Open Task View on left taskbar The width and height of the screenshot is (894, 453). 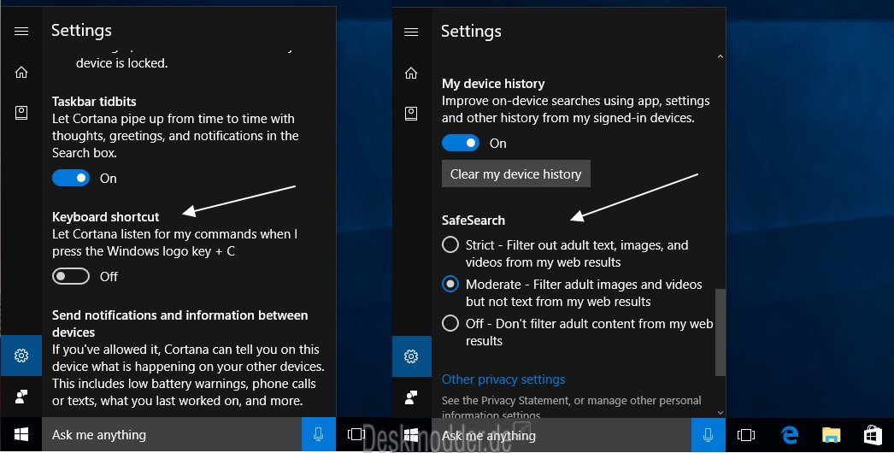pos(356,435)
